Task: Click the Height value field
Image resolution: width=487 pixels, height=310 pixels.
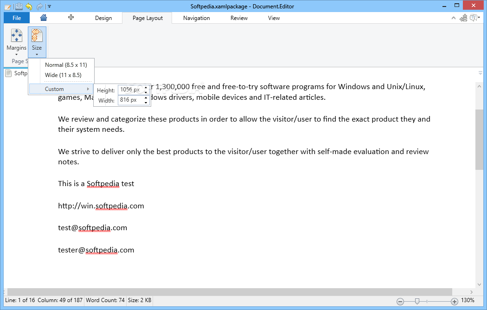Action: click(x=130, y=90)
